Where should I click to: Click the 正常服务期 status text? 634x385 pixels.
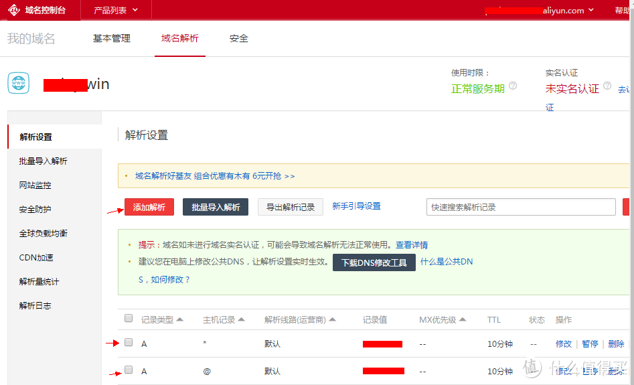[x=478, y=88]
